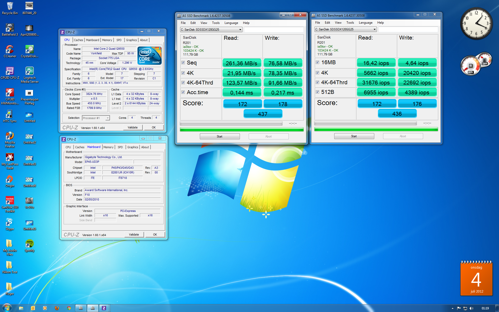The height and width of the screenshot is (312, 499).
Task: Launch Battlefield 3 from the desktop
Action: 10,30
